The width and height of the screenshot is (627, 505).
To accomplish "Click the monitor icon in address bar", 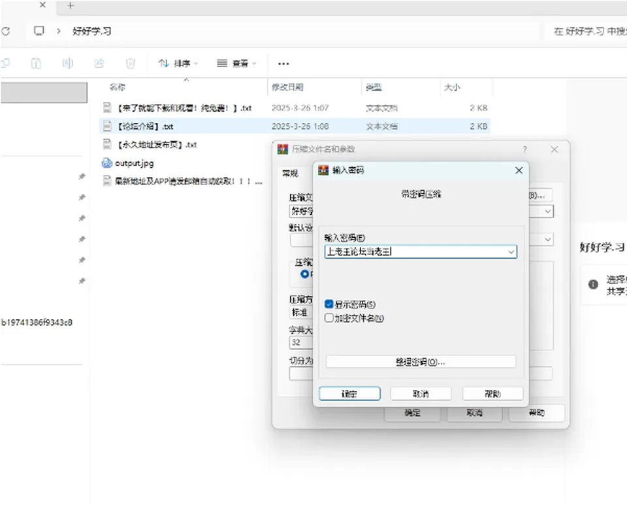I will [39, 31].
